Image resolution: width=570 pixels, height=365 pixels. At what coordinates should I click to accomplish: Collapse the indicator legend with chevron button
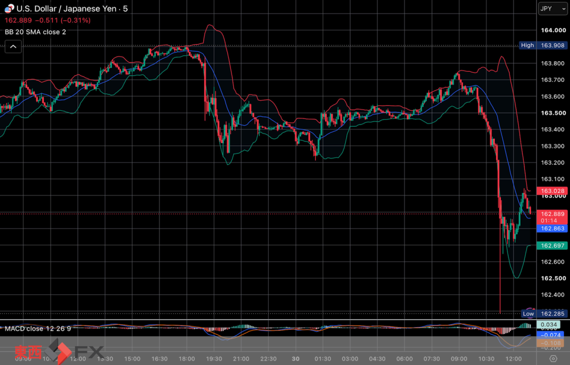(13, 47)
